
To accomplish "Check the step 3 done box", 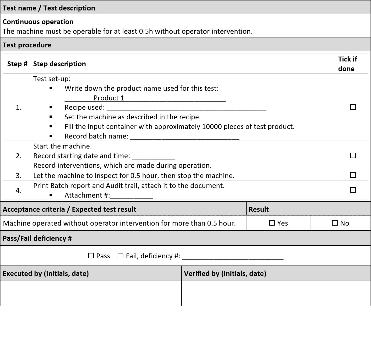I will 353,175.
